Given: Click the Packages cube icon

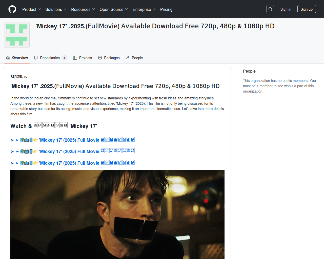Looking at the screenshot, I should [x=100, y=58].
